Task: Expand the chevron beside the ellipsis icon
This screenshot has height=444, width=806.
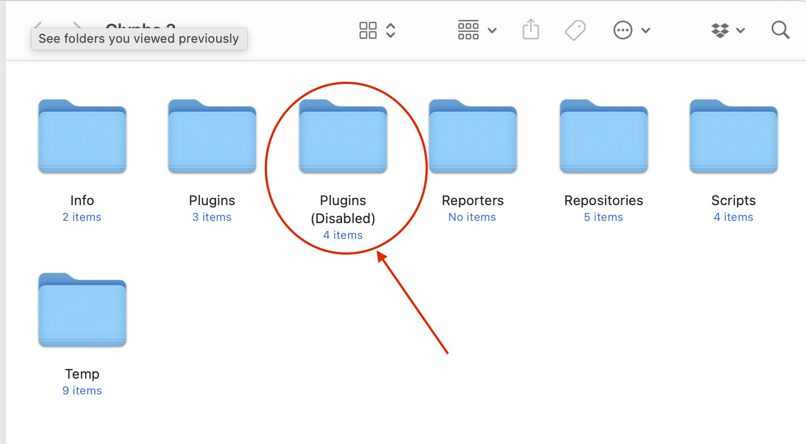Action: pos(646,30)
